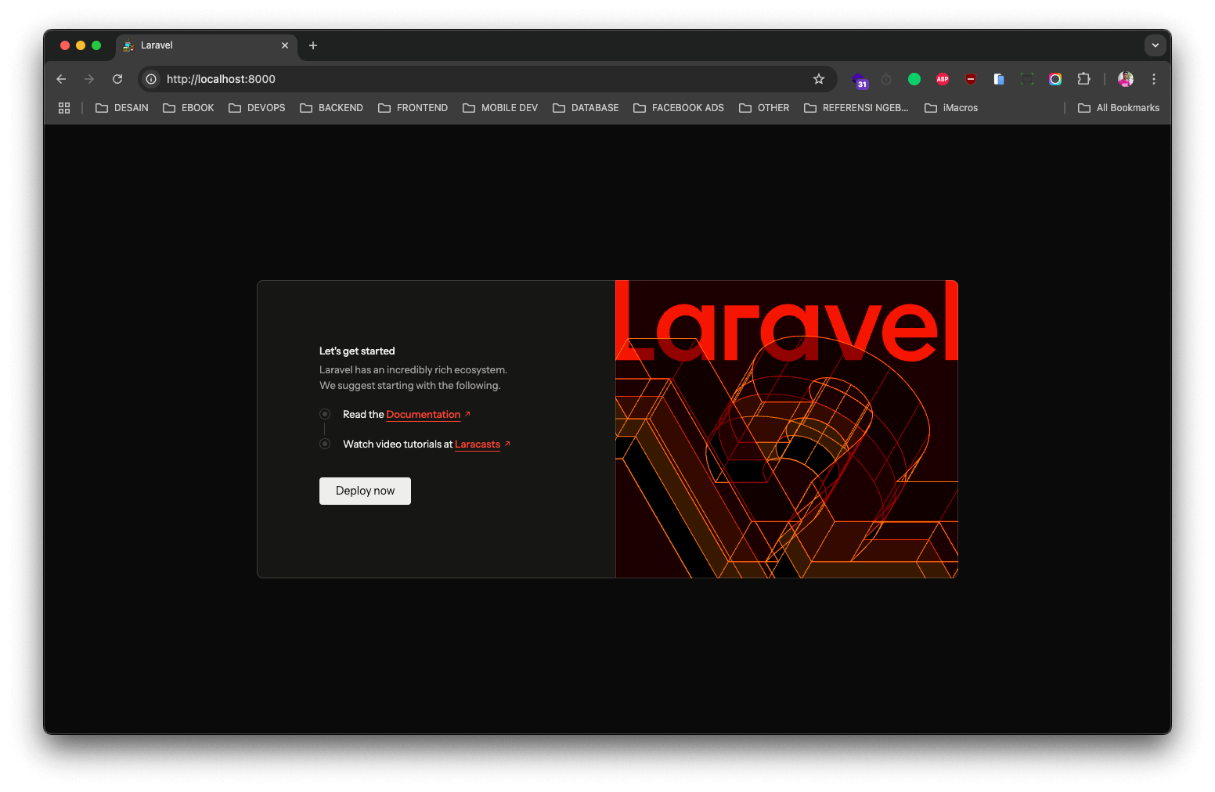
Task: Open the DATABASE bookmark folder
Action: (586, 108)
